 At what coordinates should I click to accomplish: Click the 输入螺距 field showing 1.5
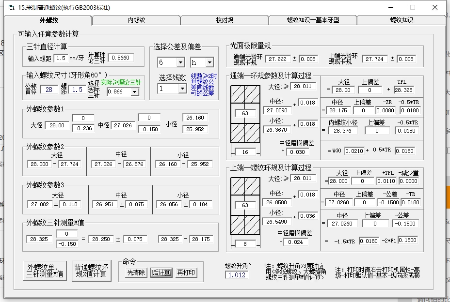61,58
